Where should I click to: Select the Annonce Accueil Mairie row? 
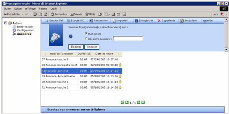(x=82, y=76)
